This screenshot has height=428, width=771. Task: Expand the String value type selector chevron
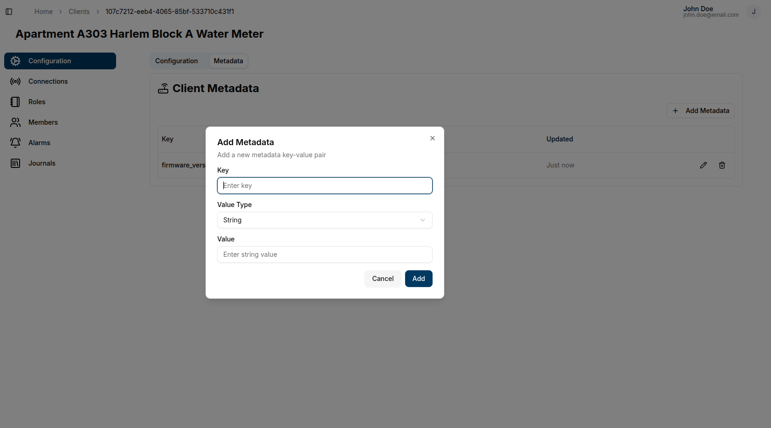tap(422, 220)
